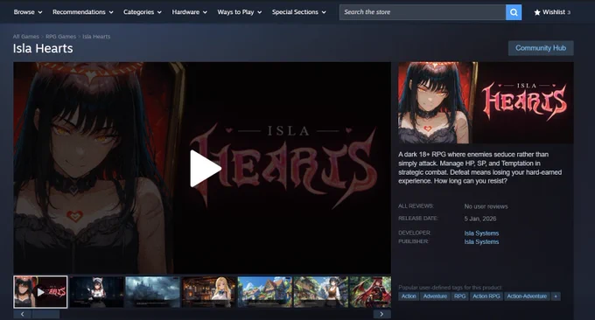
Task: Open the Browse dropdown menu
Action: [x=28, y=12]
